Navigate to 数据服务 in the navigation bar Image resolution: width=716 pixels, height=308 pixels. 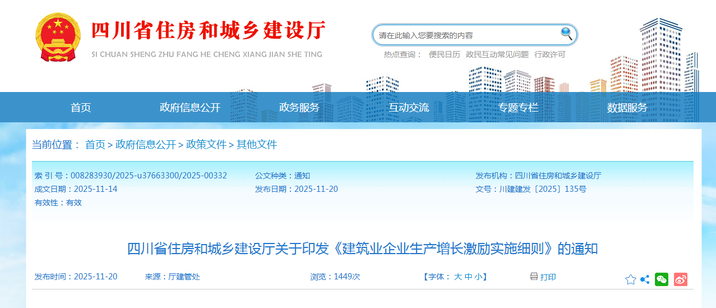627,108
